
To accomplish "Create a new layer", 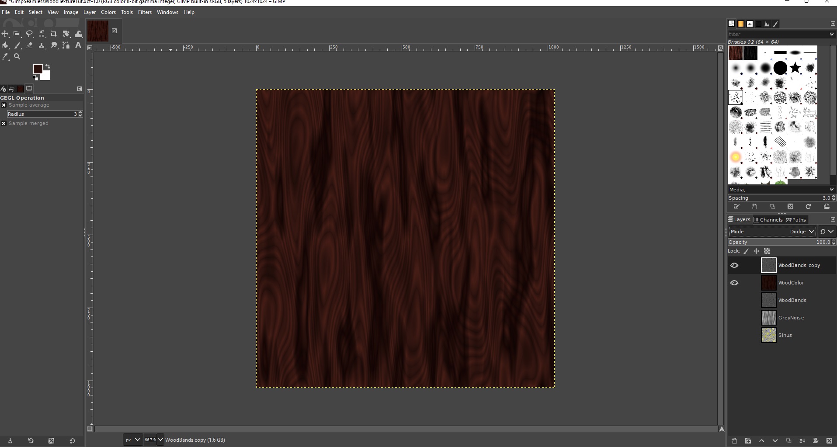I will (734, 441).
